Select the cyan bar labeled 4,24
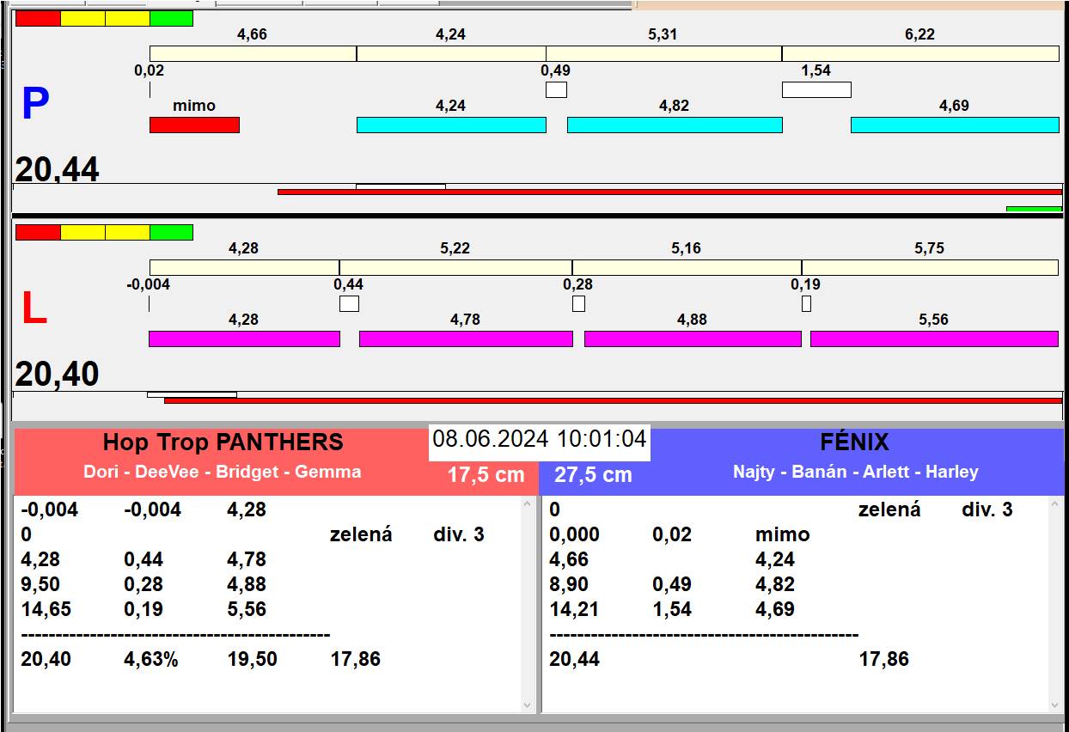The height and width of the screenshot is (732, 1069). pyautogui.click(x=451, y=125)
